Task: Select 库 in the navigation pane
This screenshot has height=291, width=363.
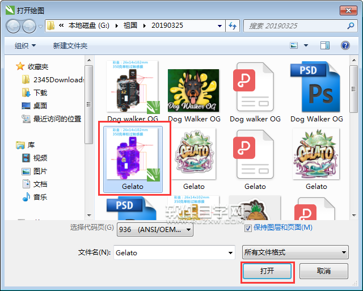Action: point(25,145)
